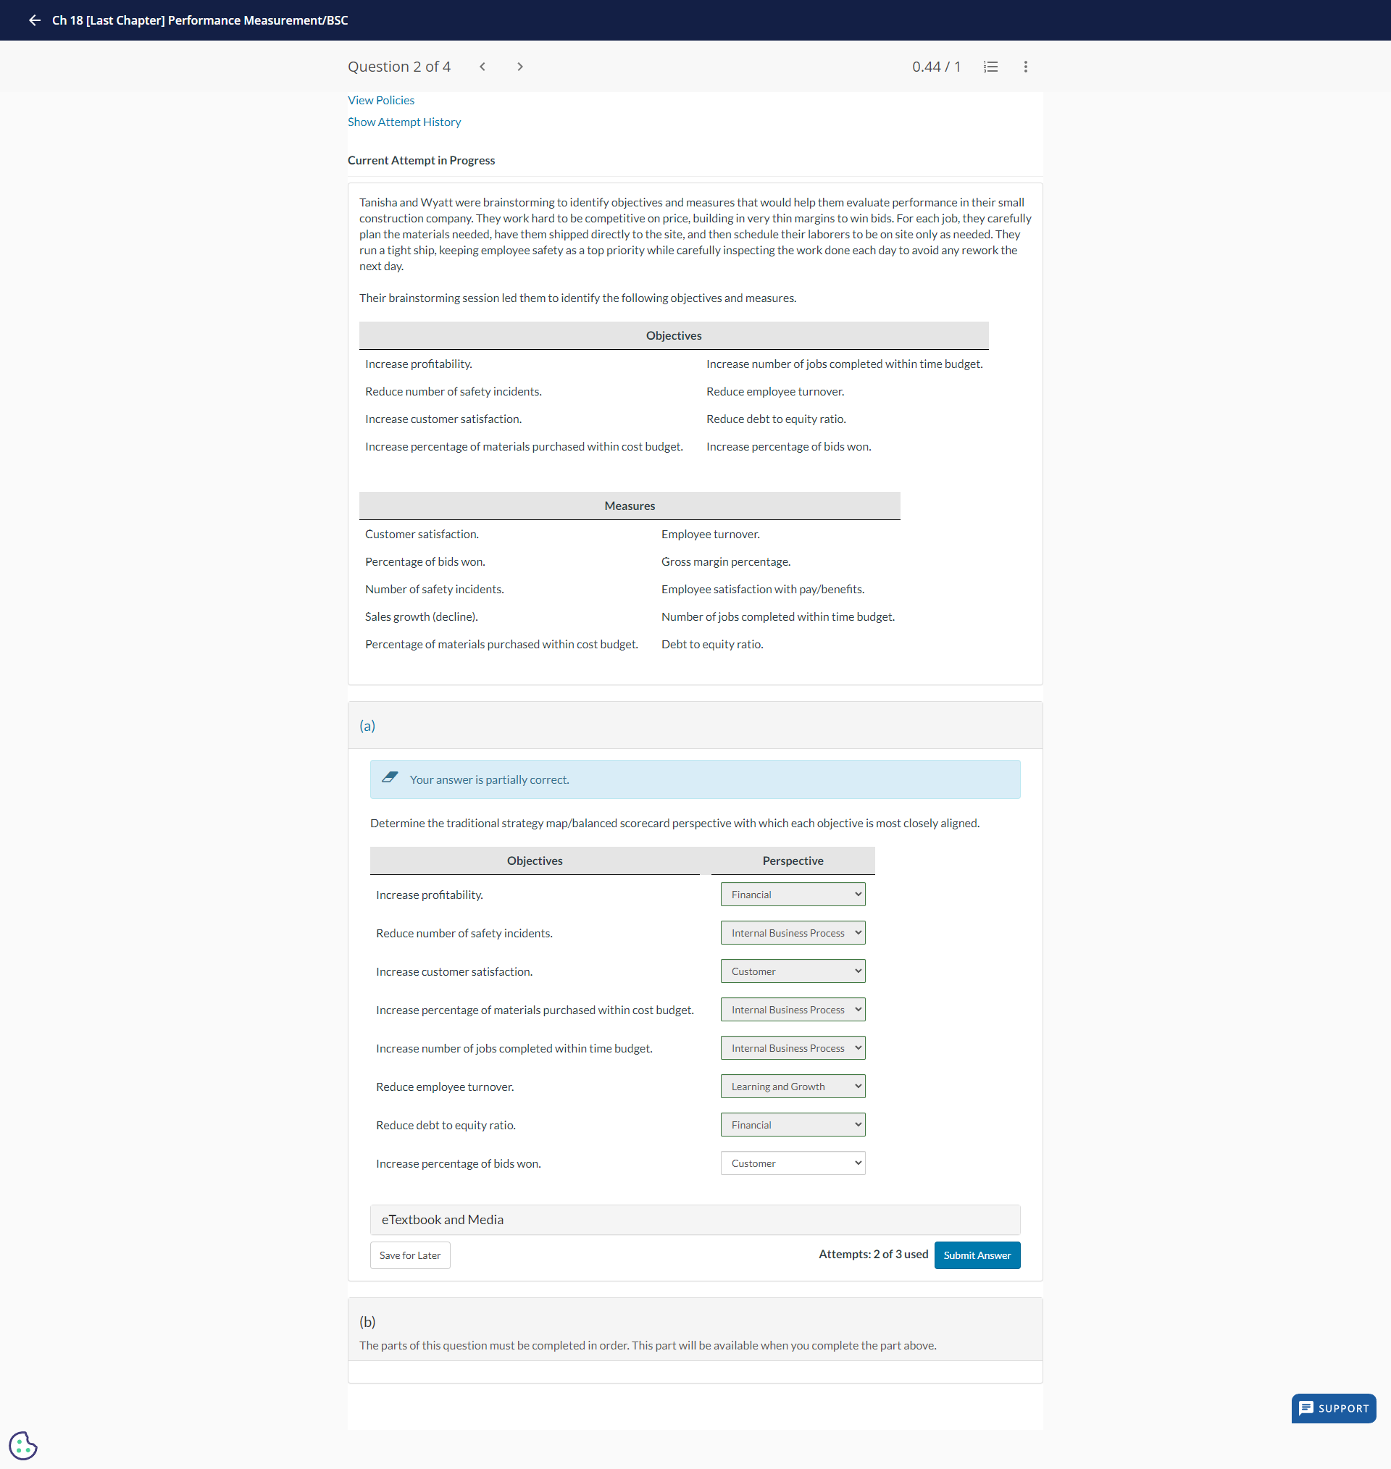Change perspective for percentage of bids won

coord(792,1163)
